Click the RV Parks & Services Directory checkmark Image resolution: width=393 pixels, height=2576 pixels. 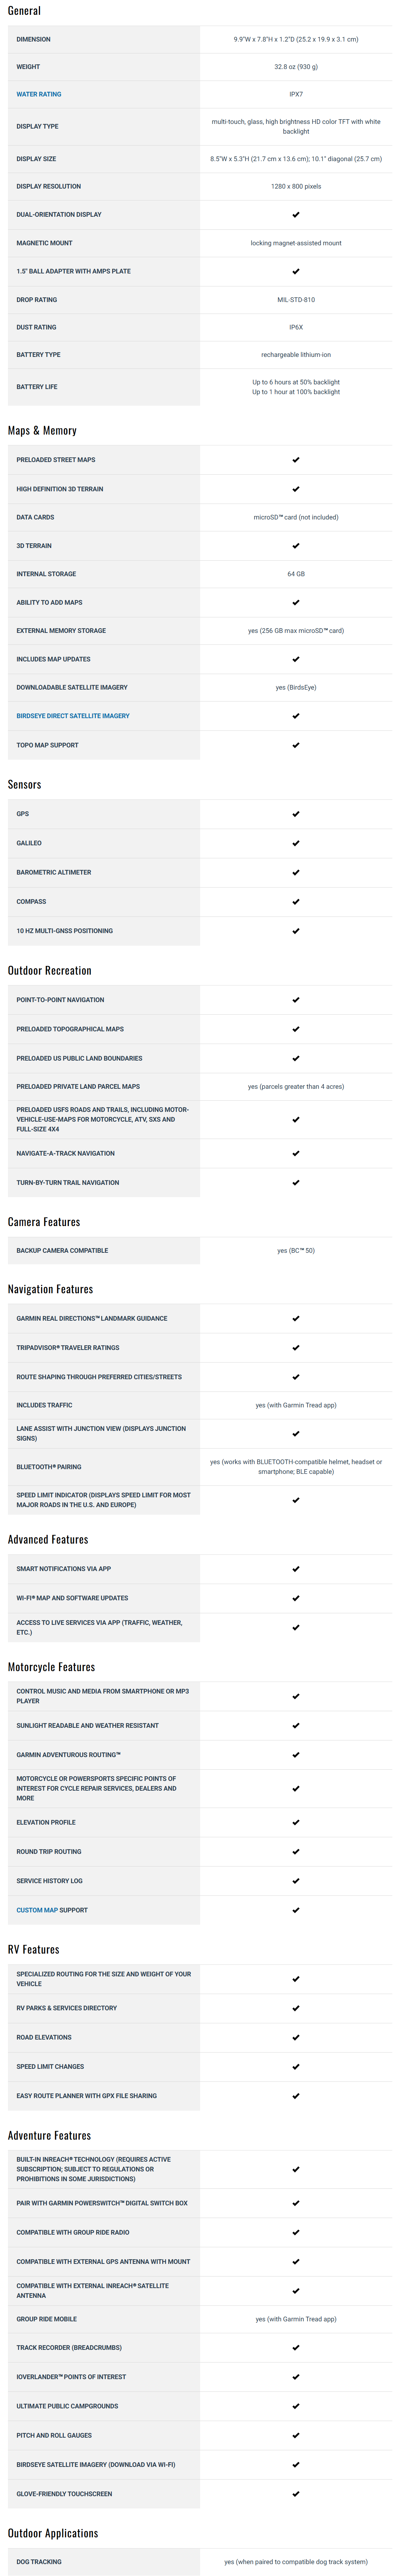(295, 2008)
